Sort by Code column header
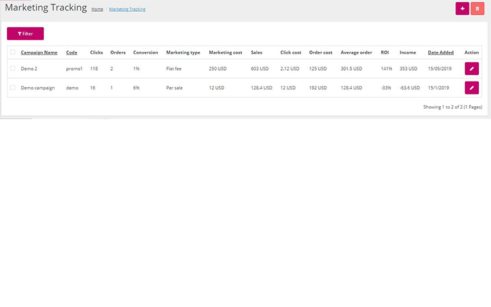The height and width of the screenshot is (307, 491). [72, 53]
